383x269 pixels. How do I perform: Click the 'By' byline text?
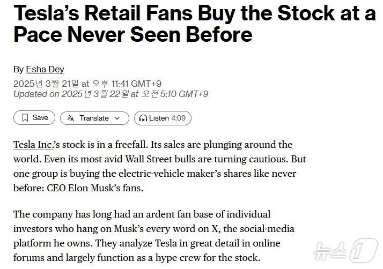pyautogui.click(x=18, y=69)
